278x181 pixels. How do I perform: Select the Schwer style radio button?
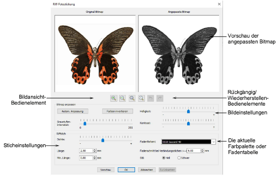click(179, 158)
